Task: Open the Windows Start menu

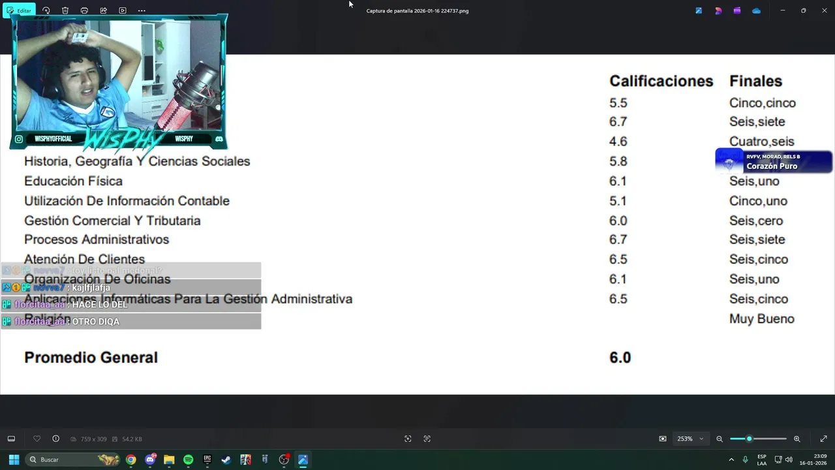Action: [x=14, y=460]
